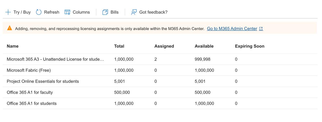Open Microsoft 365 A3 Unattended License row

[55, 59]
